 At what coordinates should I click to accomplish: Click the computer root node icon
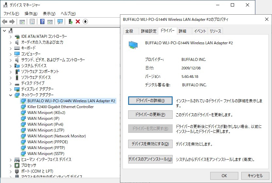(x=11, y=31)
